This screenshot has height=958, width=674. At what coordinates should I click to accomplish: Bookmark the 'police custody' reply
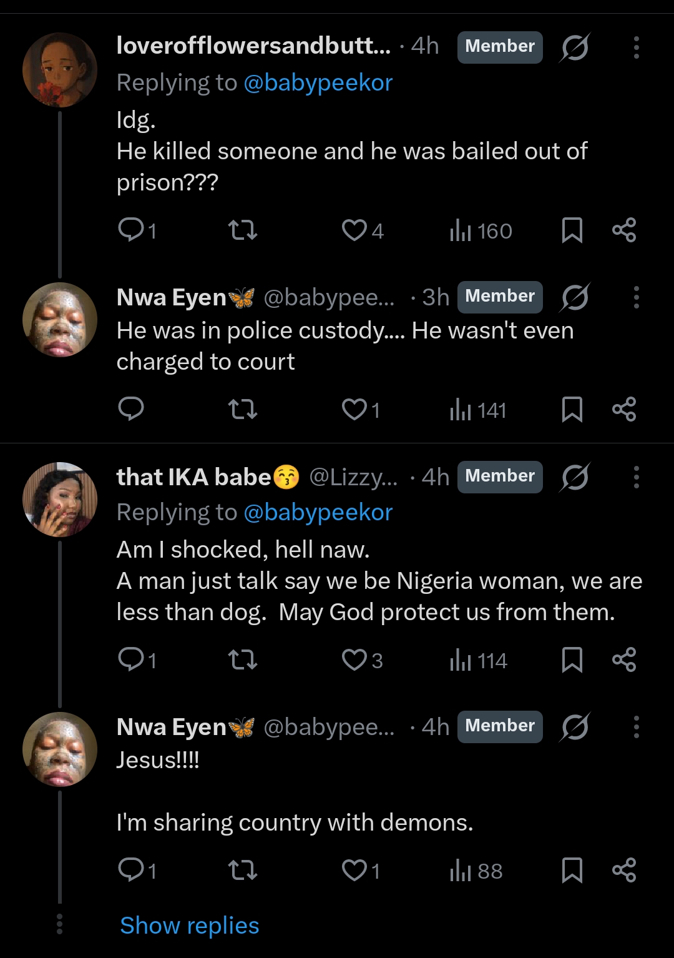coord(572,410)
